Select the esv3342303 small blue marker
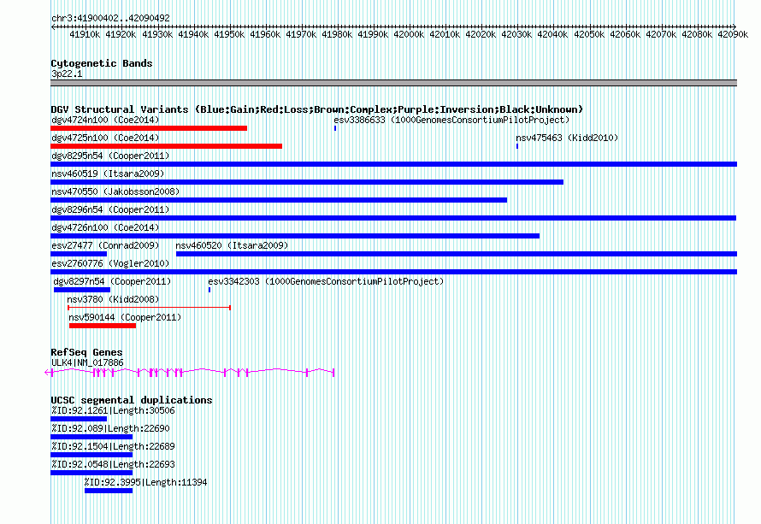This screenshot has height=524, width=761. [x=209, y=290]
